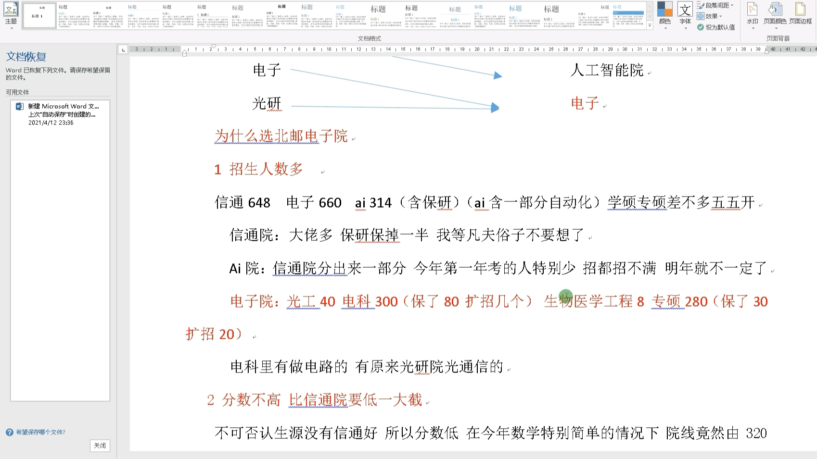This screenshot has height=459, width=817.
Task: Expand the full document formatting gallery
Action: tap(650, 26)
